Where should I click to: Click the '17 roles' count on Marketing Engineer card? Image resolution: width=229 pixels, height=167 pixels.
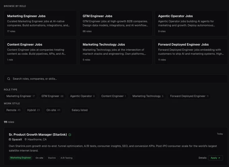click(11, 31)
